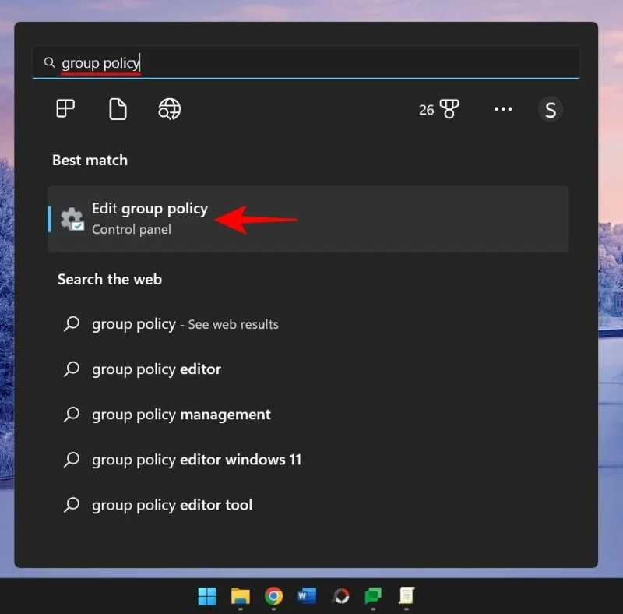This screenshot has height=614, width=623.
Task: Click the 'S' user account avatar
Action: coord(551,109)
